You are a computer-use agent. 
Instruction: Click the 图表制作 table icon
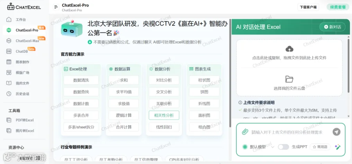[9, 62]
